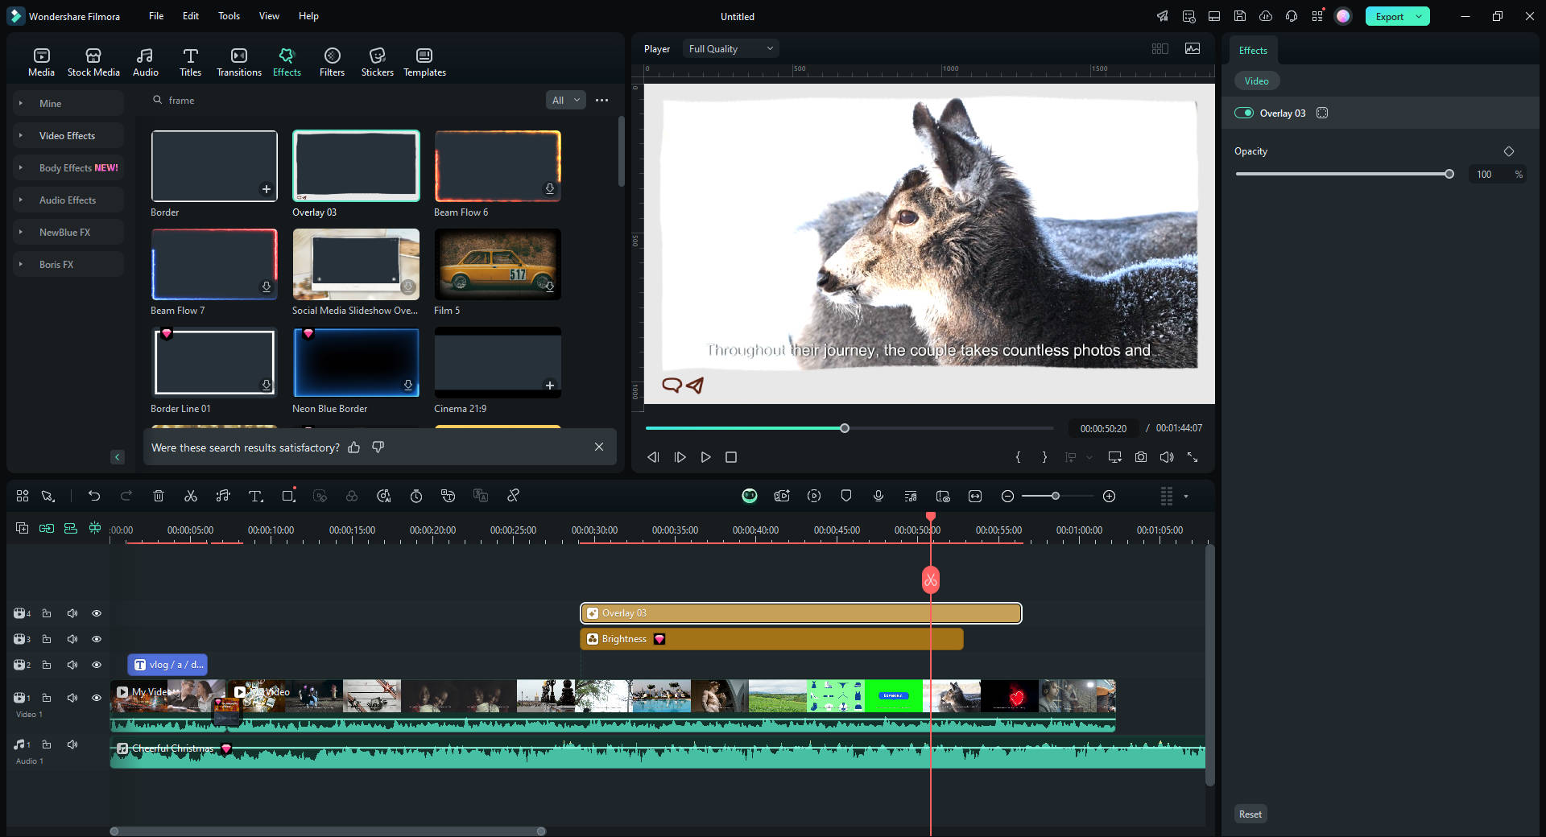The image size is (1546, 837).
Task: Open the Transitions panel
Action: pyautogui.click(x=239, y=62)
